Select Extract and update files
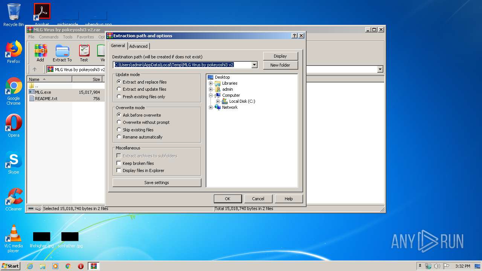482x271 pixels. tap(141, 89)
